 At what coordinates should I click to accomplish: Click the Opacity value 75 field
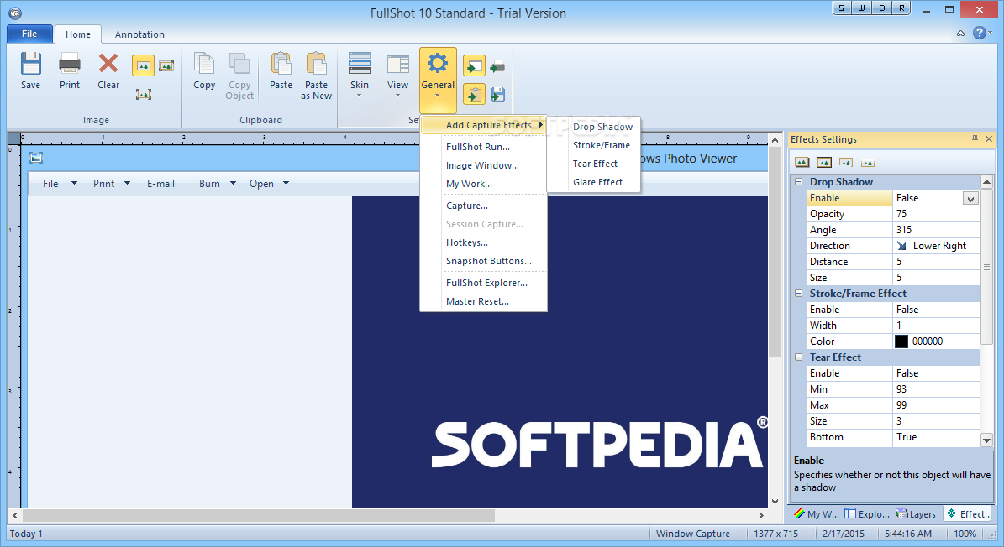coord(936,214)
